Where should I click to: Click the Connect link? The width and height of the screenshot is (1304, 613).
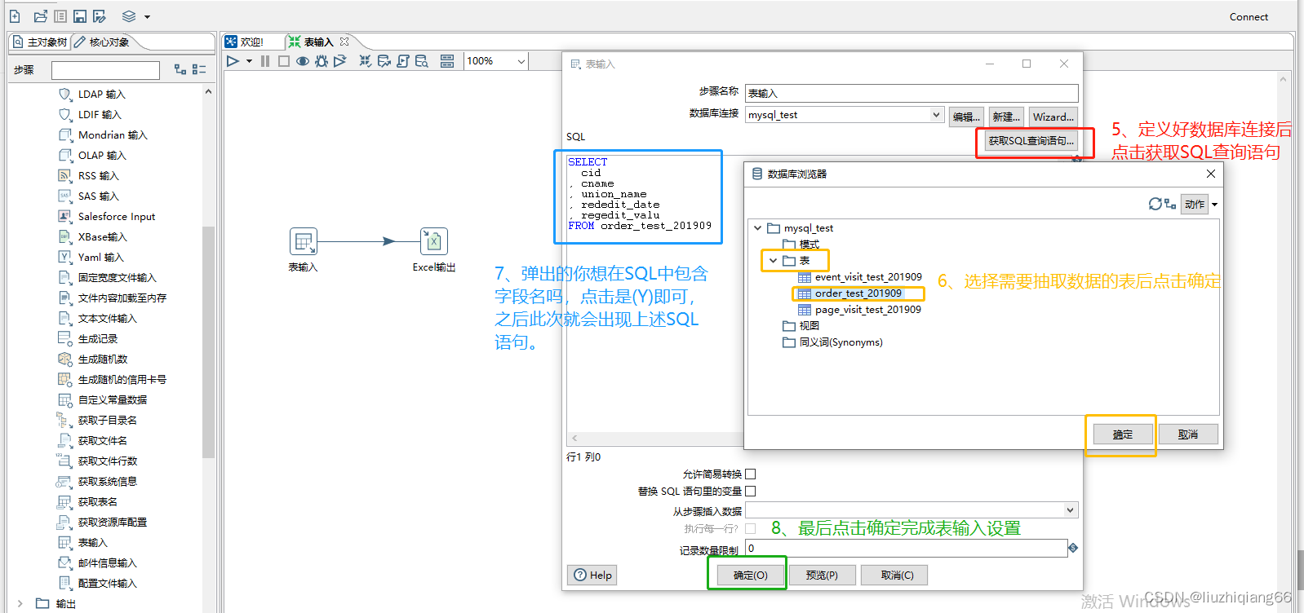1249,17
